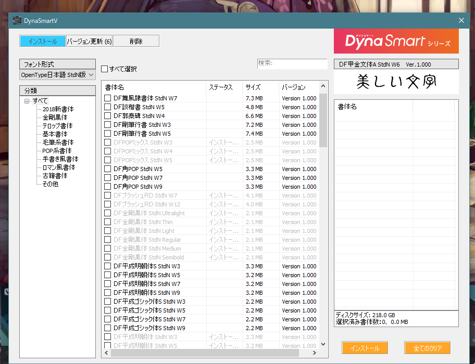Select the 古籍書体 category
475x364 pixels.
click(55, 176)
